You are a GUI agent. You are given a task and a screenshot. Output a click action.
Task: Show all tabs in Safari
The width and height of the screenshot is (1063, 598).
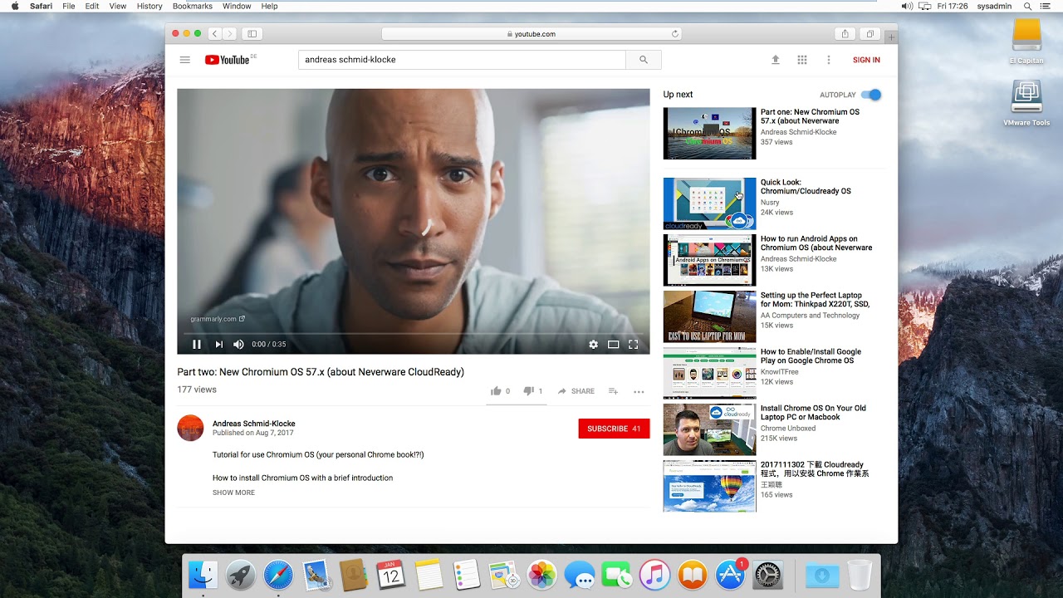870,34
